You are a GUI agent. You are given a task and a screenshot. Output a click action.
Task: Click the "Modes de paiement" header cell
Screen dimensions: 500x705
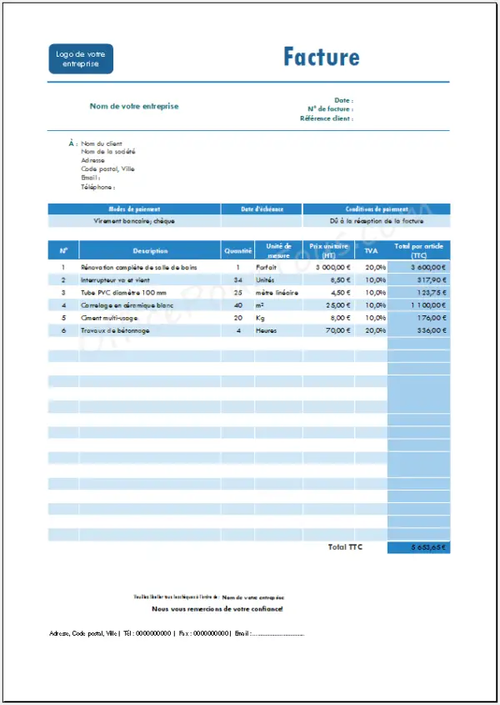click(134, 209)
